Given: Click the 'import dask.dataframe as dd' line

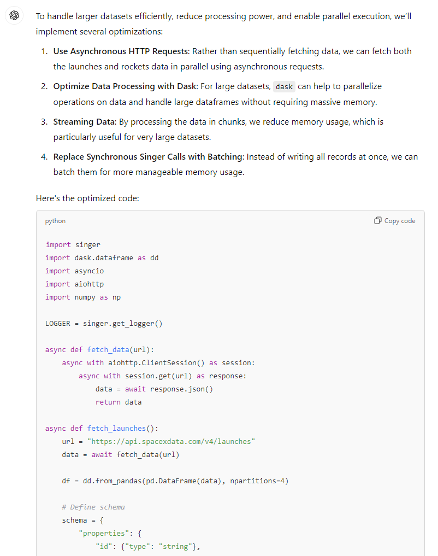Looking at the screenshot, I should [x=102, y=258].
